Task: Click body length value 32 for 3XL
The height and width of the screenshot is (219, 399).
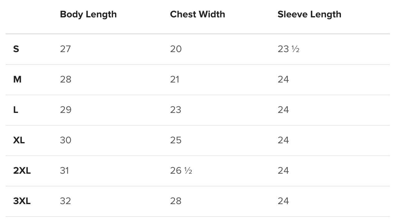Action: [x=65, y=201]
